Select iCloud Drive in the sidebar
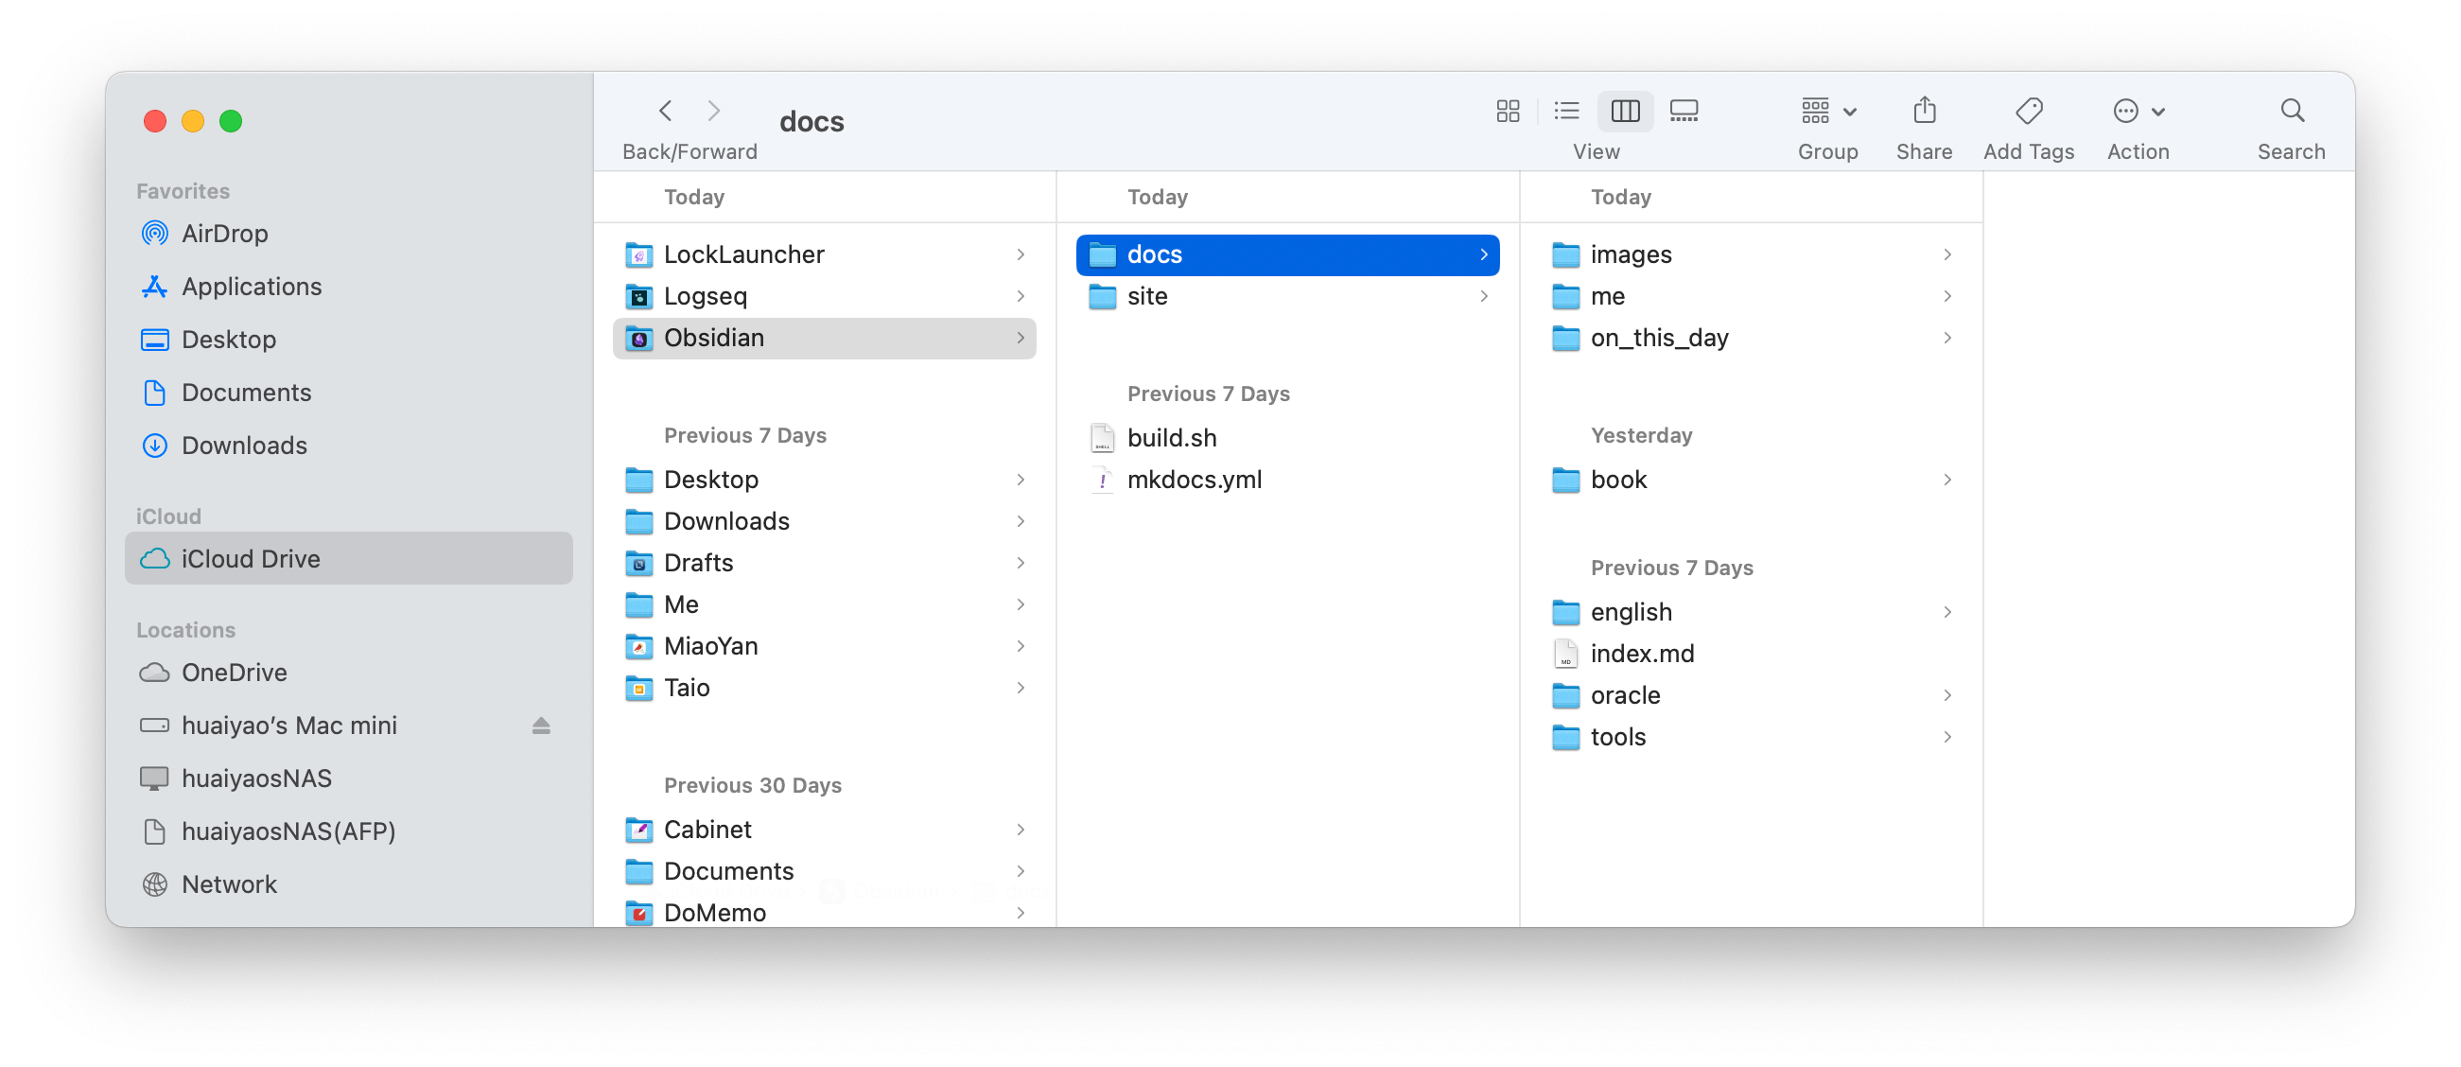This screenshot has width=2461, height=1067. (x=349, y=559)
